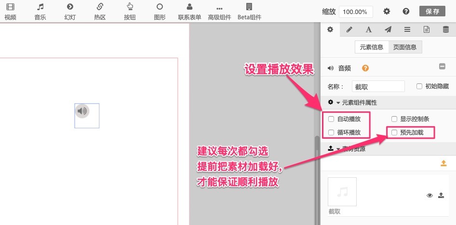Collapse the 音频 panel with minus button
The image size is (456, 225).
tap(442, 67)
